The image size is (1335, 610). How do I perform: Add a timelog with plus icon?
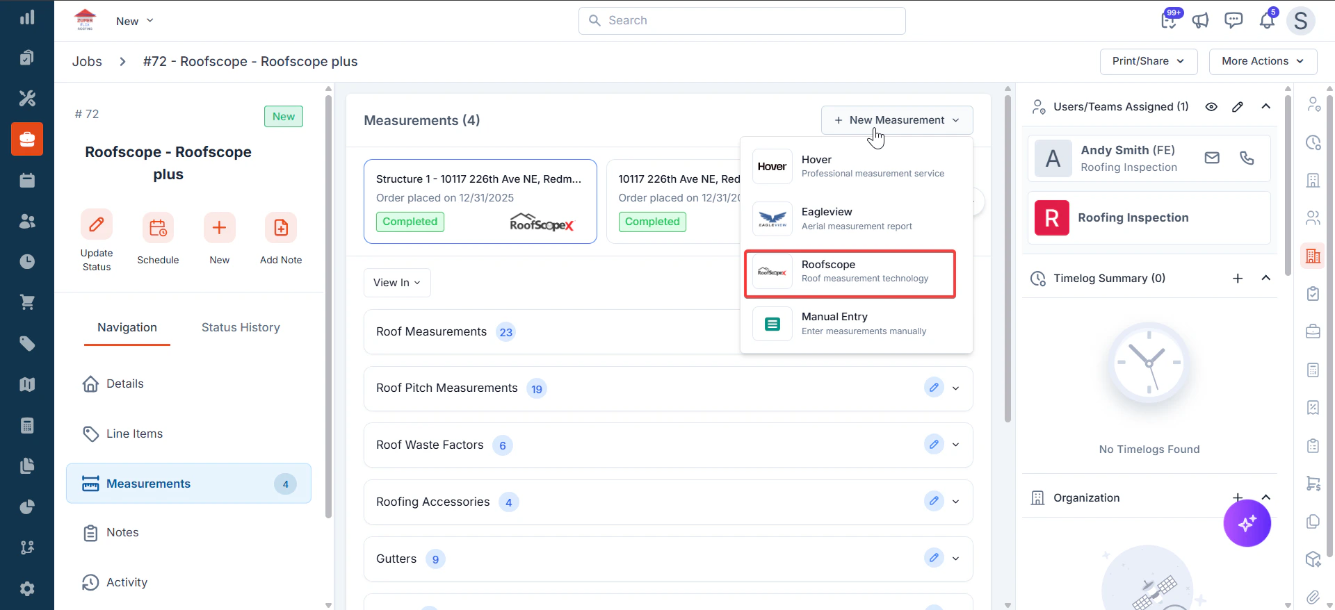tap(1238, 278)
